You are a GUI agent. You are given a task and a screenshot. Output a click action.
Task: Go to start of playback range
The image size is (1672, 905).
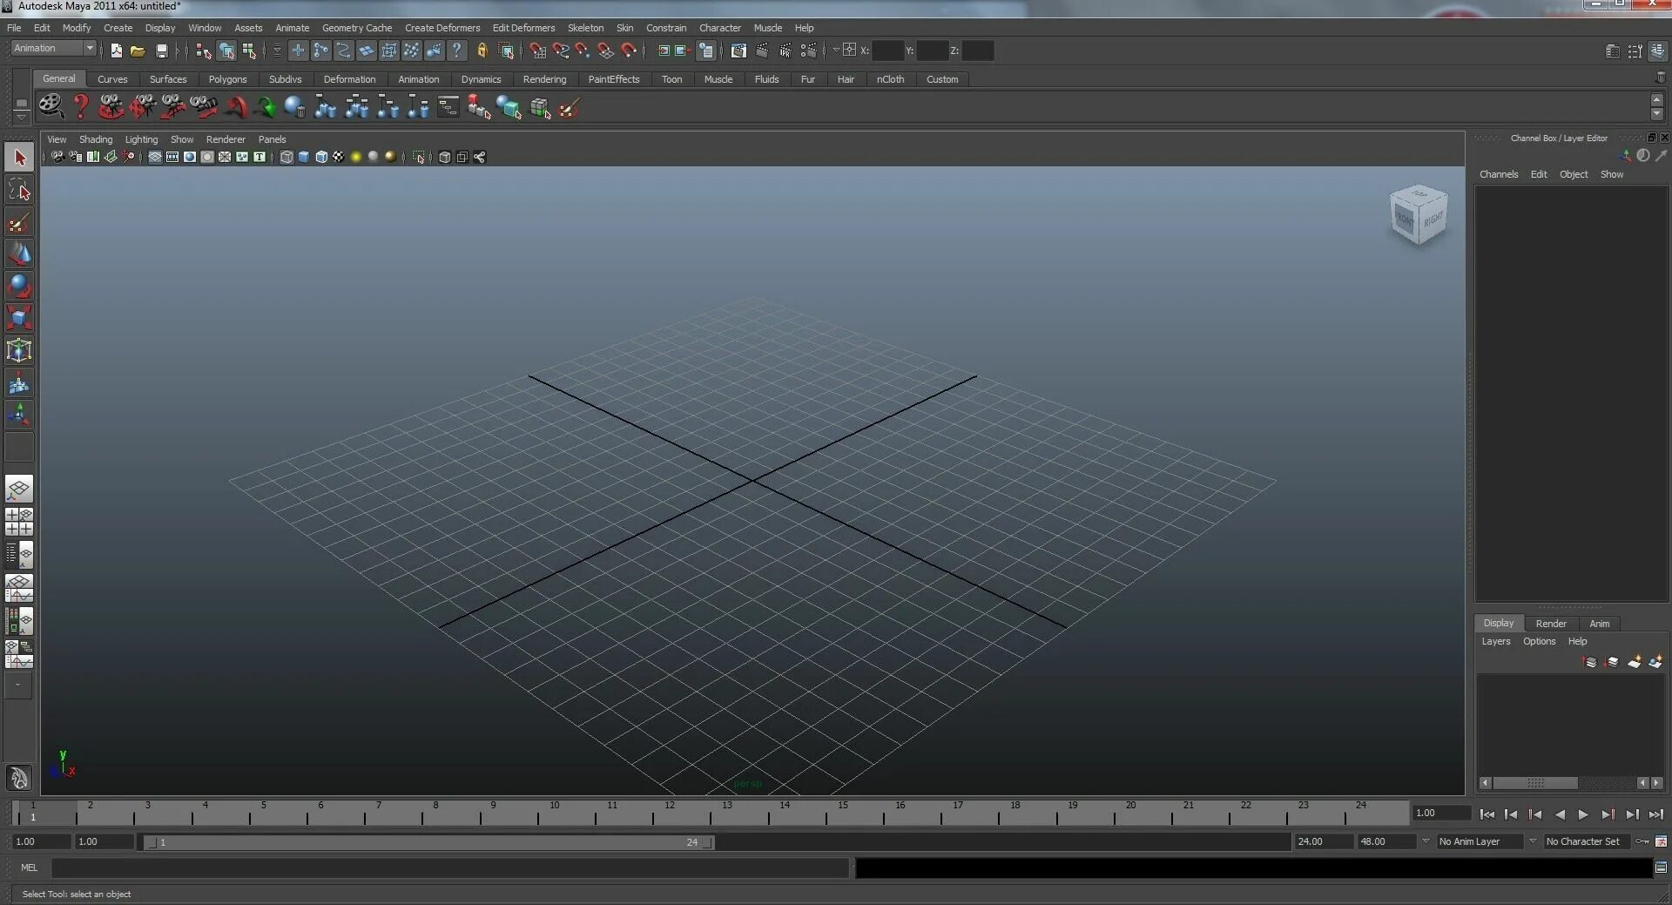[x=1487, y=814]
